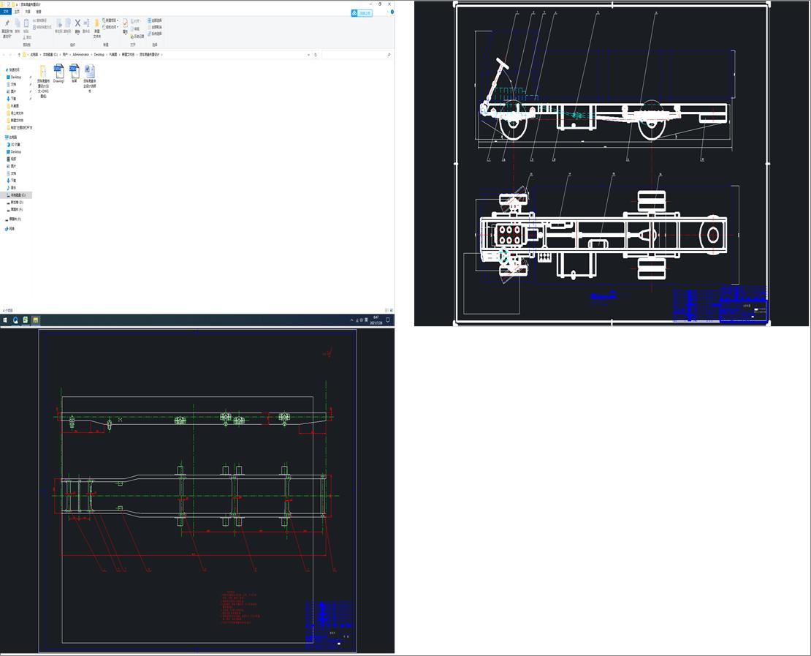Viewport: 811px width, 656px height.
Task: Click the truck chassis layout drawing image
Action: coord(612,164)
